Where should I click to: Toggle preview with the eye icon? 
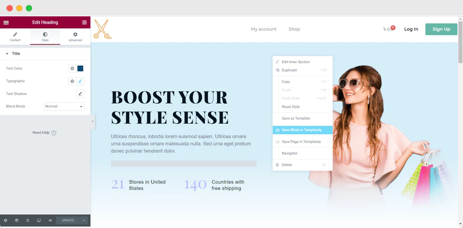(x=50, y=220)
